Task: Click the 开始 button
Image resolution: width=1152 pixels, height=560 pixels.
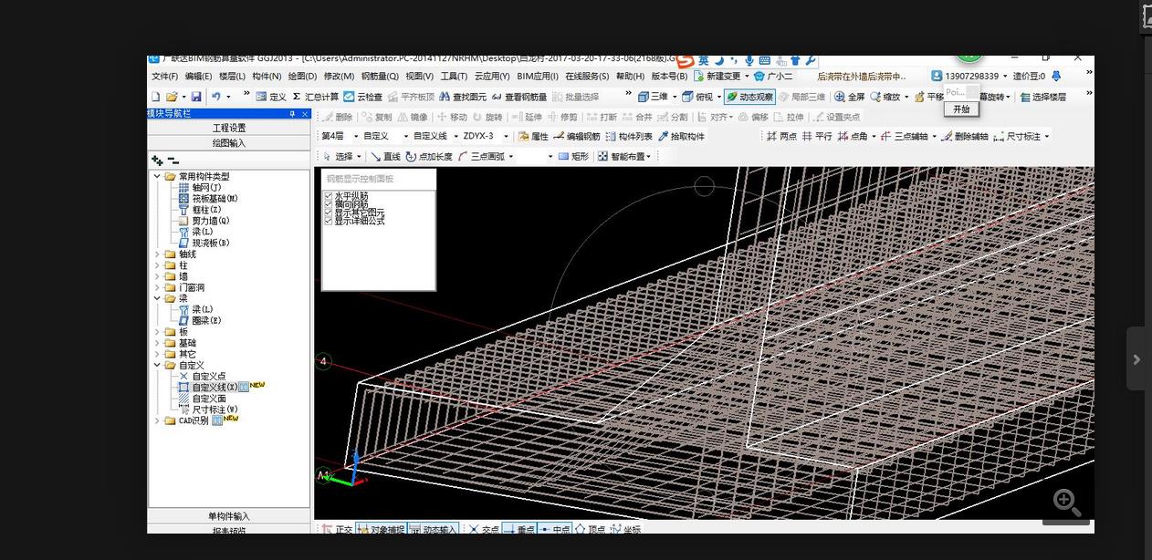Action: point(961,109)
